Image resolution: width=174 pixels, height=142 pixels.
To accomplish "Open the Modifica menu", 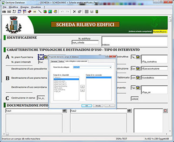I will click(x=13, y=7).
